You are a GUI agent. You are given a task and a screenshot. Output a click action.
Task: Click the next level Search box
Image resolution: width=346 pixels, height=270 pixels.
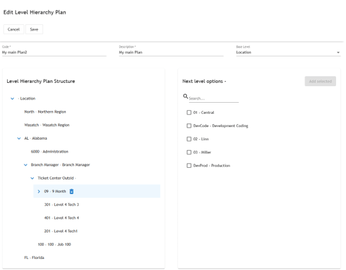pos(214,99)
